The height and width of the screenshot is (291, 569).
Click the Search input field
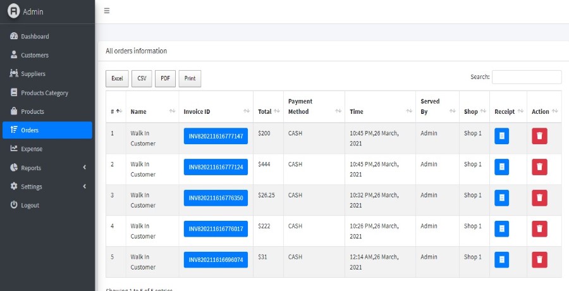coord(527,77)
